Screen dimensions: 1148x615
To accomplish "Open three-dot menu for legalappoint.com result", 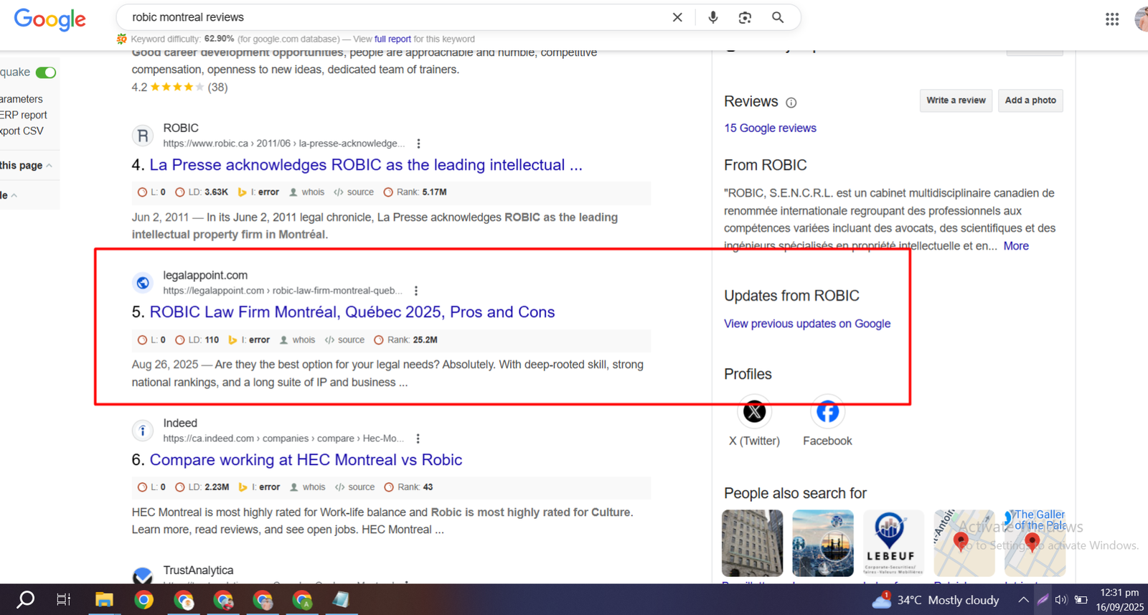I will (416, 291).
